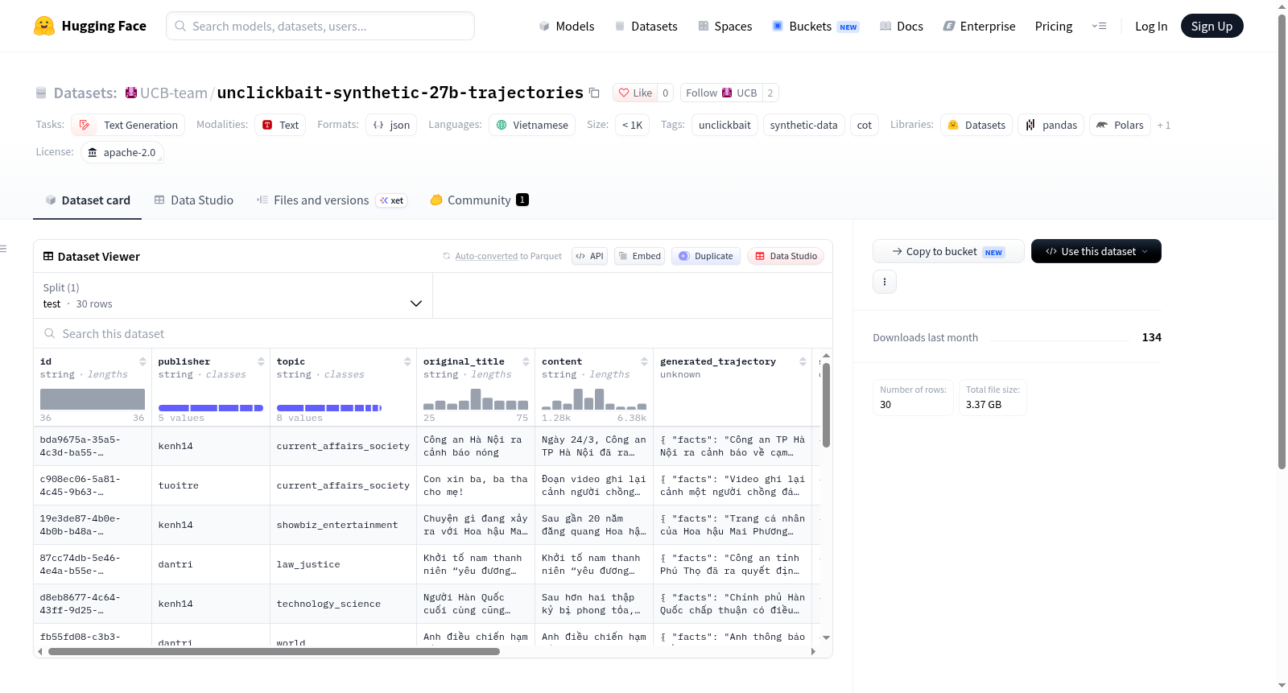Open the apache-2.0 license tag
The width and height of the screenshot is (1288, 693).
coord(122,152)
